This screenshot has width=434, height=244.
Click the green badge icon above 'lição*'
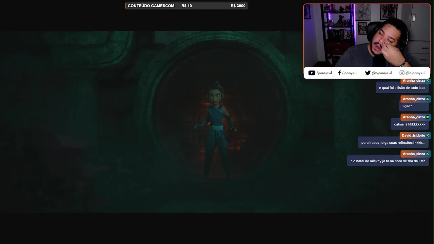point(428,99)
